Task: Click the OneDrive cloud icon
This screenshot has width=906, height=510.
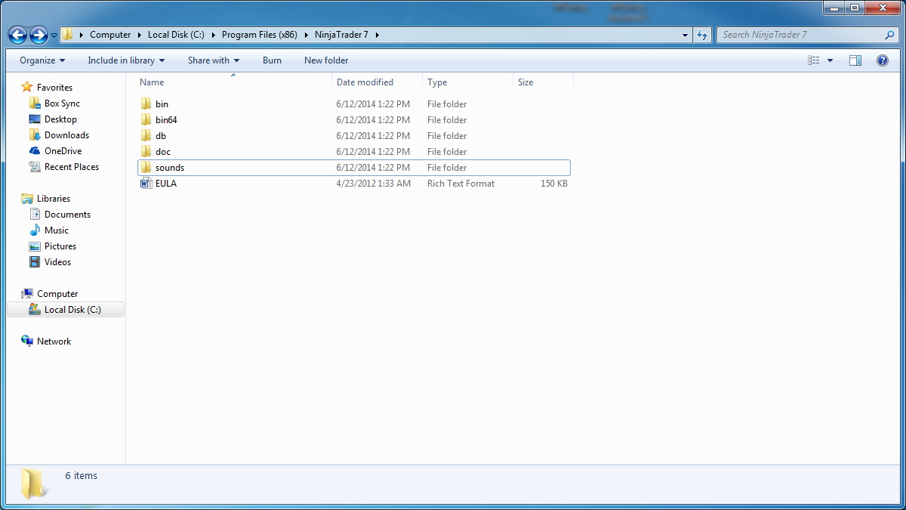Action: (x=35, y=151)
